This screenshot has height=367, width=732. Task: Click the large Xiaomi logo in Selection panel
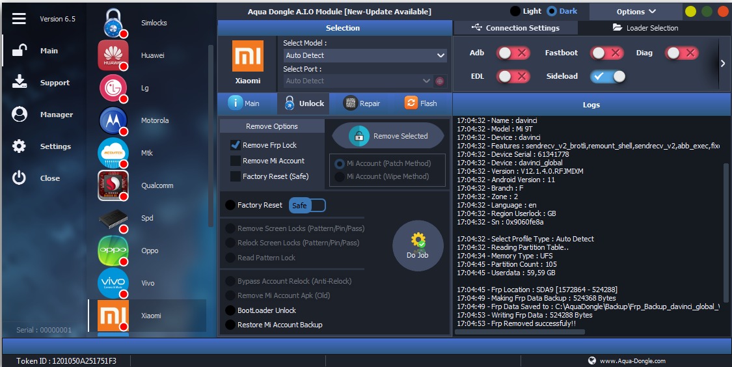(x=248, y=56)
